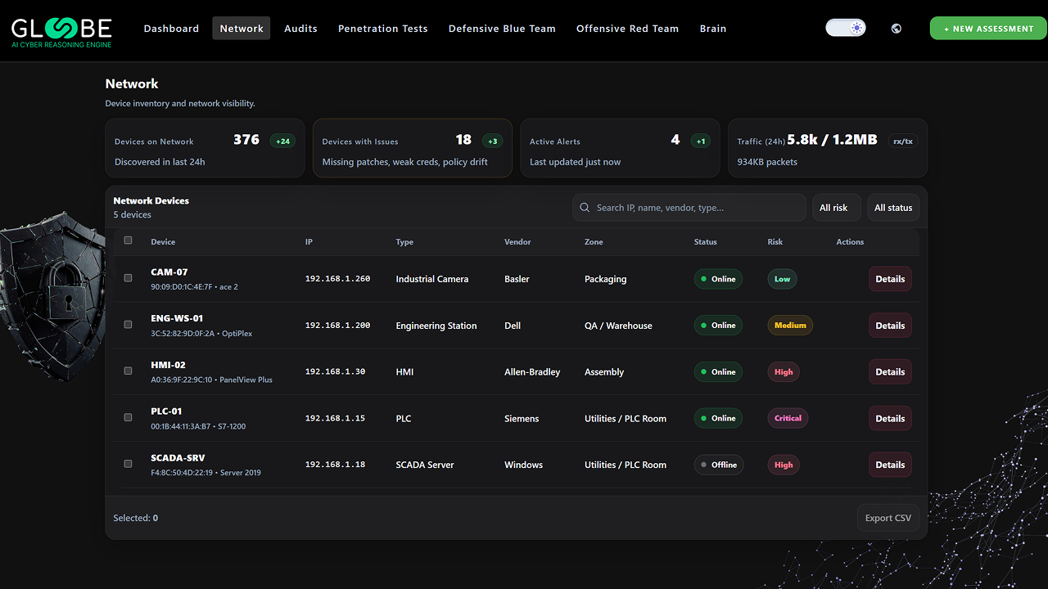Image resolution: width=1048 pixels, height=589 pixels.
Task: Click the +24 devices badge
Action: click(282, 141)
